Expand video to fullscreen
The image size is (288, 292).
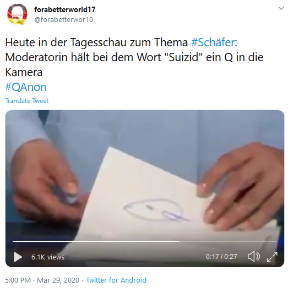272,257
